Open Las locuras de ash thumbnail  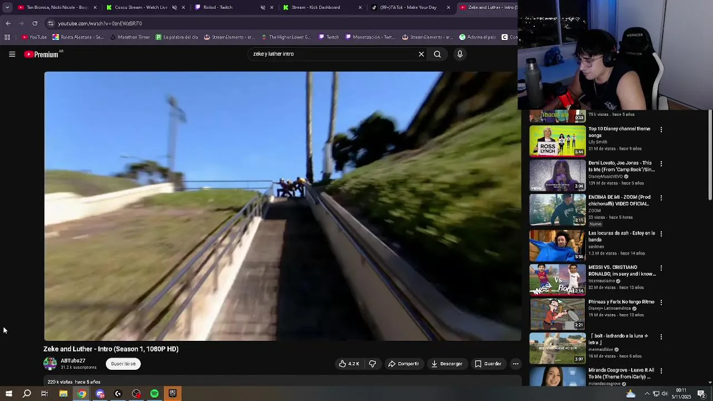[558, 246]
